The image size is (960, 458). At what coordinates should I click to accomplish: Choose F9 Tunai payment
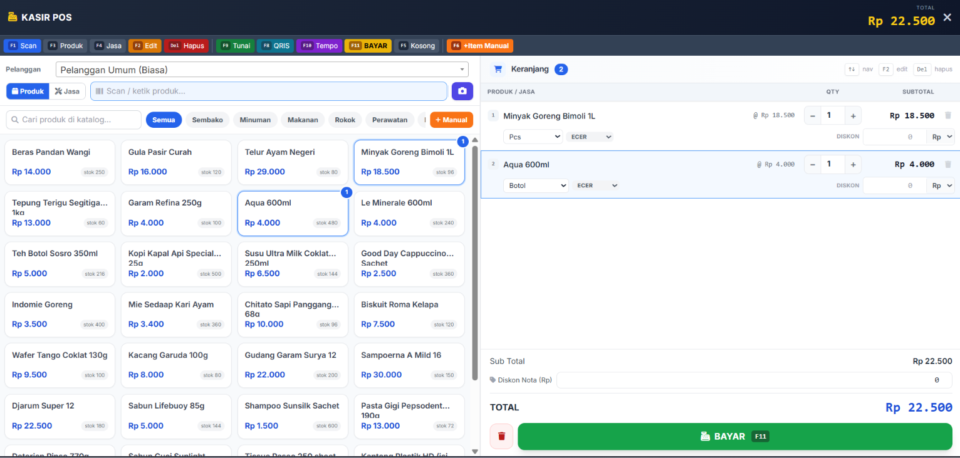point(236,46)
